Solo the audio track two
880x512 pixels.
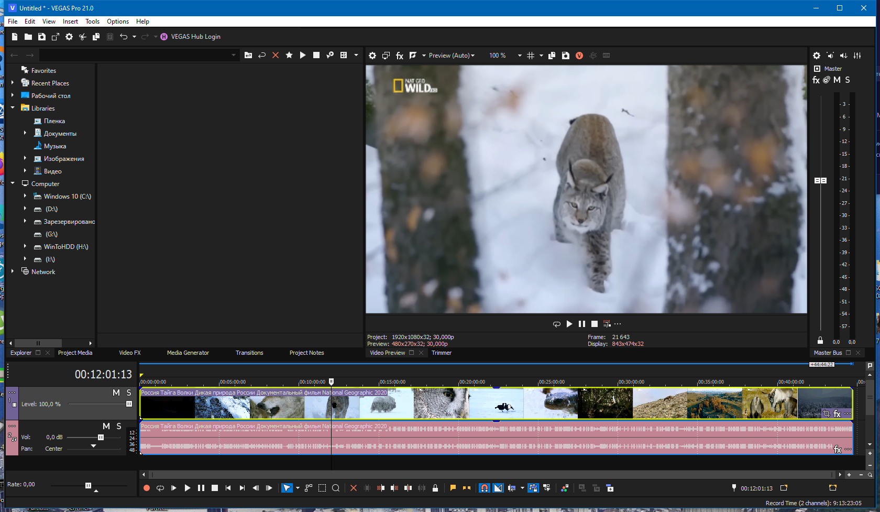pos(119,426)
